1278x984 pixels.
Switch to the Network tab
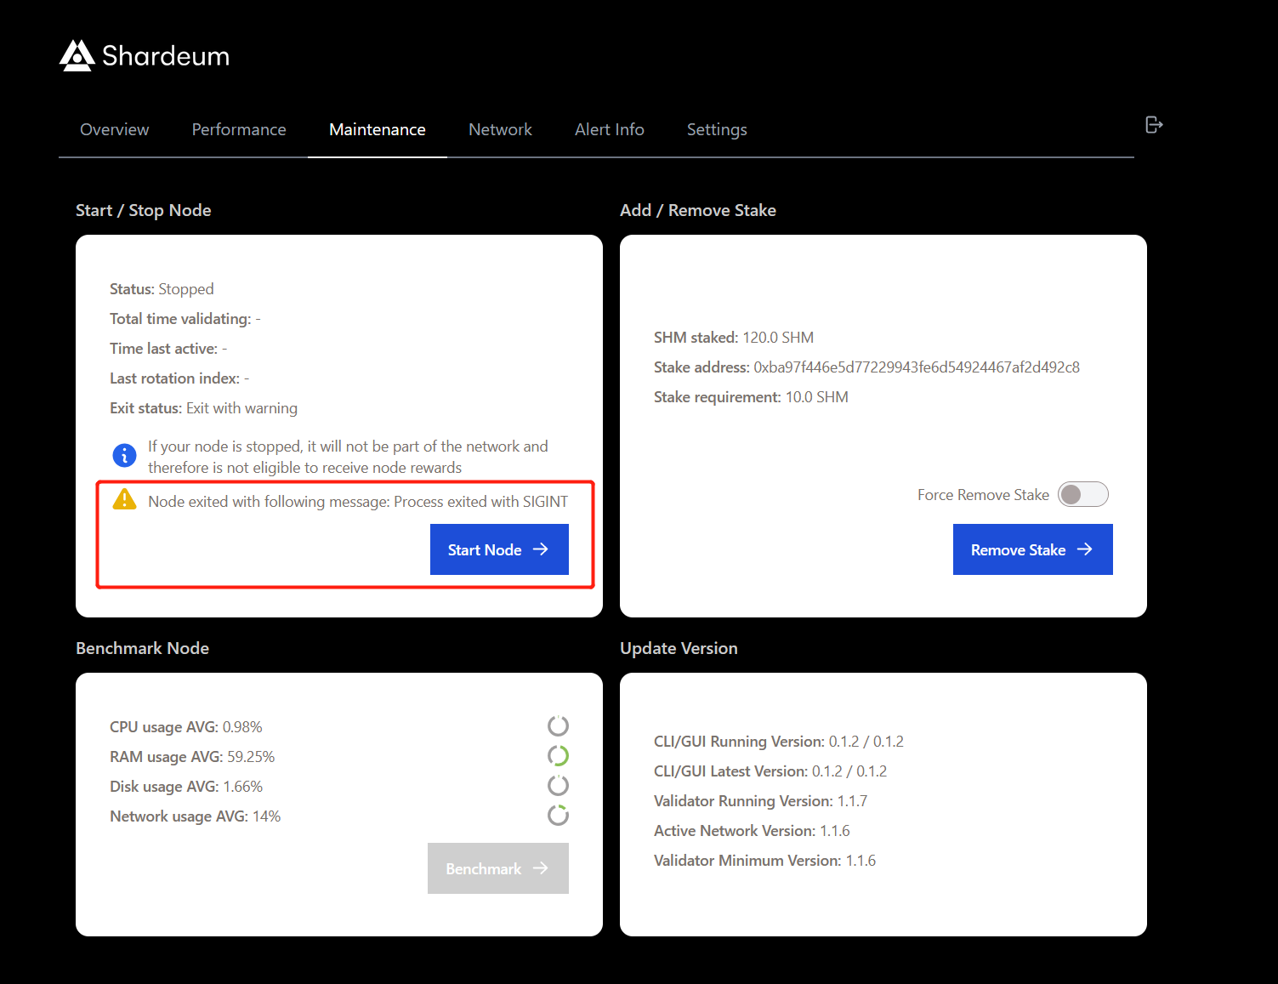pyautogui.click(x=500, y=129)
